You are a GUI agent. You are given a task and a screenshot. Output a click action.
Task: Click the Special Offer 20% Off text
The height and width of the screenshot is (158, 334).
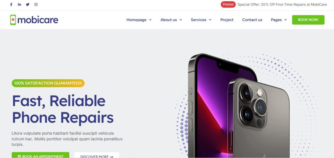pos(282,5)
